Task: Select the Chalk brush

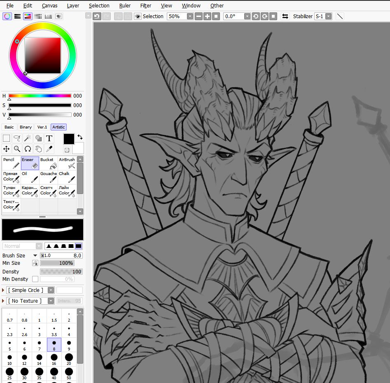Action: tap(67, 177)
